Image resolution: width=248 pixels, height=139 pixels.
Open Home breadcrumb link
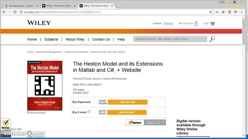[30, 52]
